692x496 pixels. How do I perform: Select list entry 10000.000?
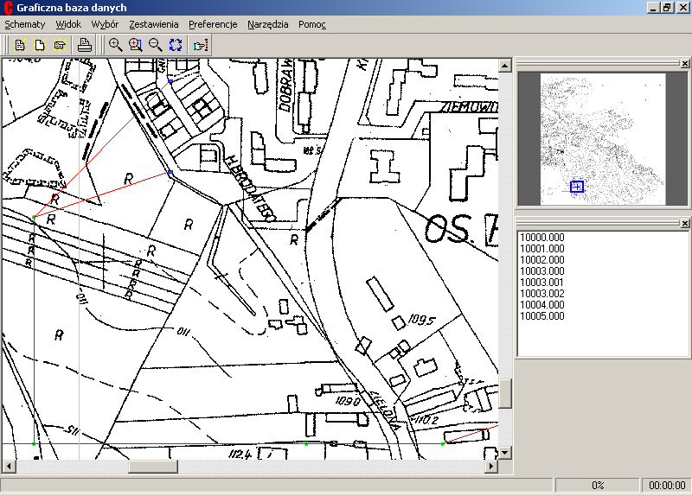(541, 238)
